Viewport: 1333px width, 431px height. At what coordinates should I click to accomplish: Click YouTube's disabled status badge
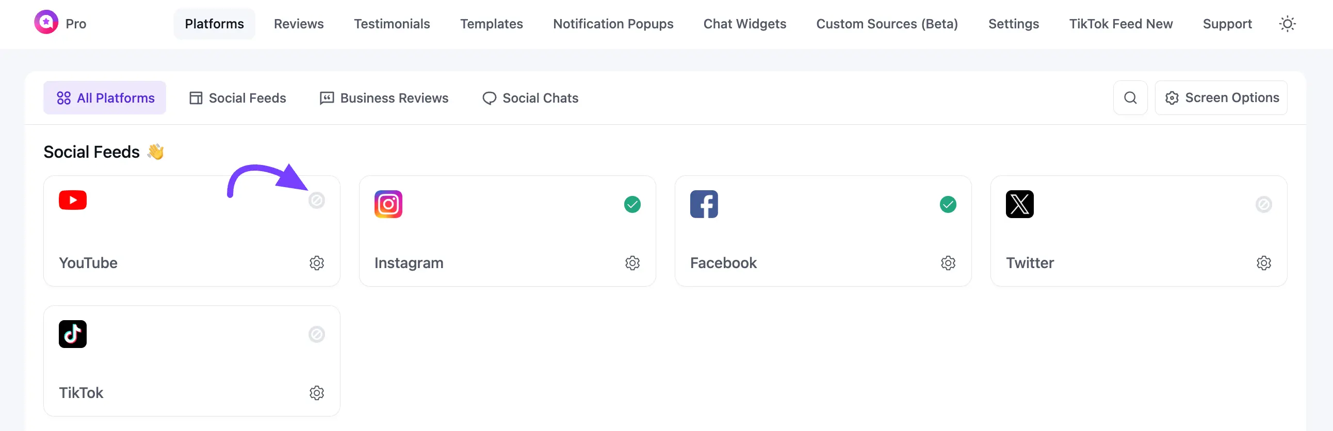click(x=317, y=200)
